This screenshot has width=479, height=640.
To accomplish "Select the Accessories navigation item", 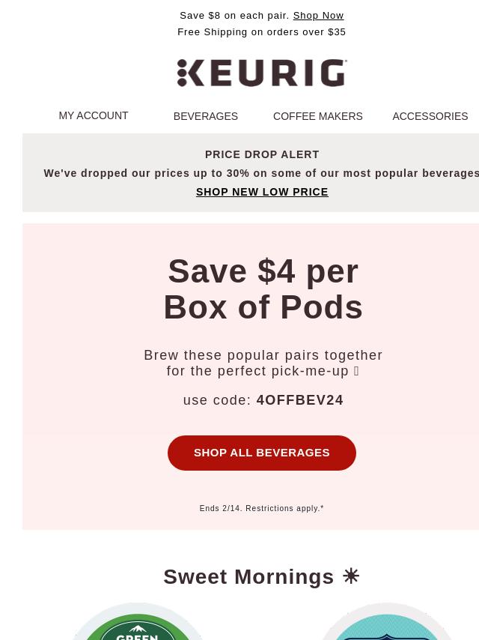I will pyautogui.click(x=430, y=116).
